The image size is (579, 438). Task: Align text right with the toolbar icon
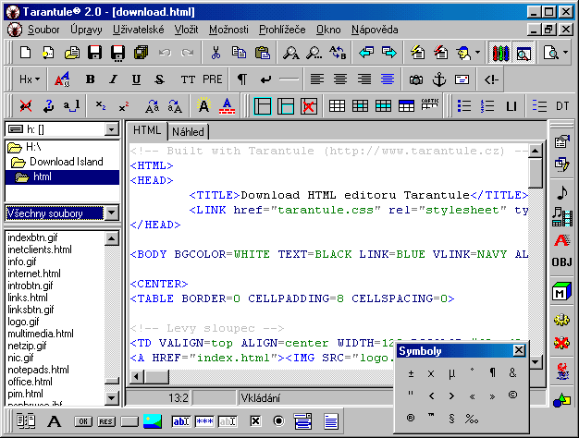pyautogui.click(x=364, y=79)
